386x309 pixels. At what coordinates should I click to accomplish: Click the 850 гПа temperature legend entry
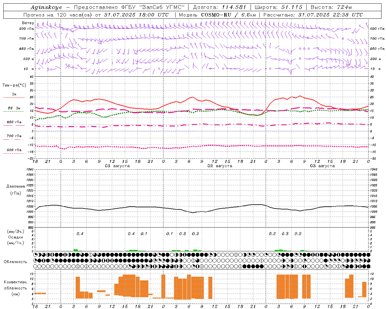(x=14, y=122)
